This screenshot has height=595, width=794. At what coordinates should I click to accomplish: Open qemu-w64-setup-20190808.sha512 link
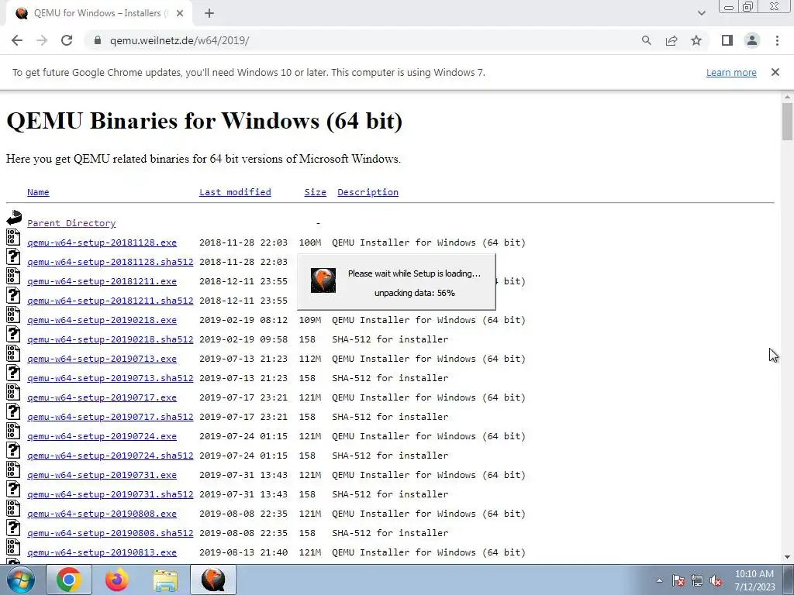(110, 533)
